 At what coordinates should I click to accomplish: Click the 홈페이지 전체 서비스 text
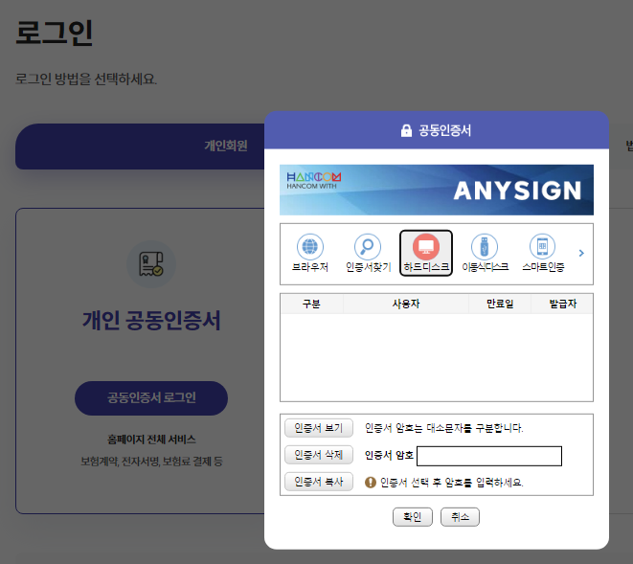(x=151, y=440)
